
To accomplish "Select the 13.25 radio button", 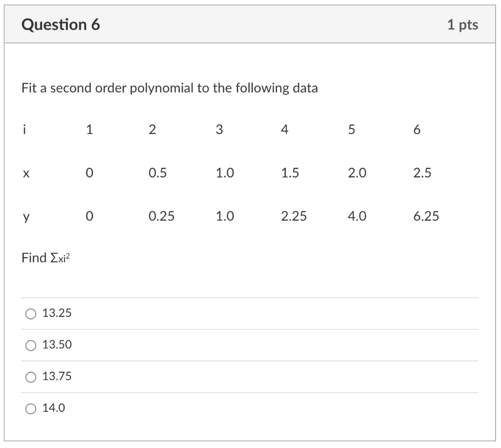I will tap(30, 314).
